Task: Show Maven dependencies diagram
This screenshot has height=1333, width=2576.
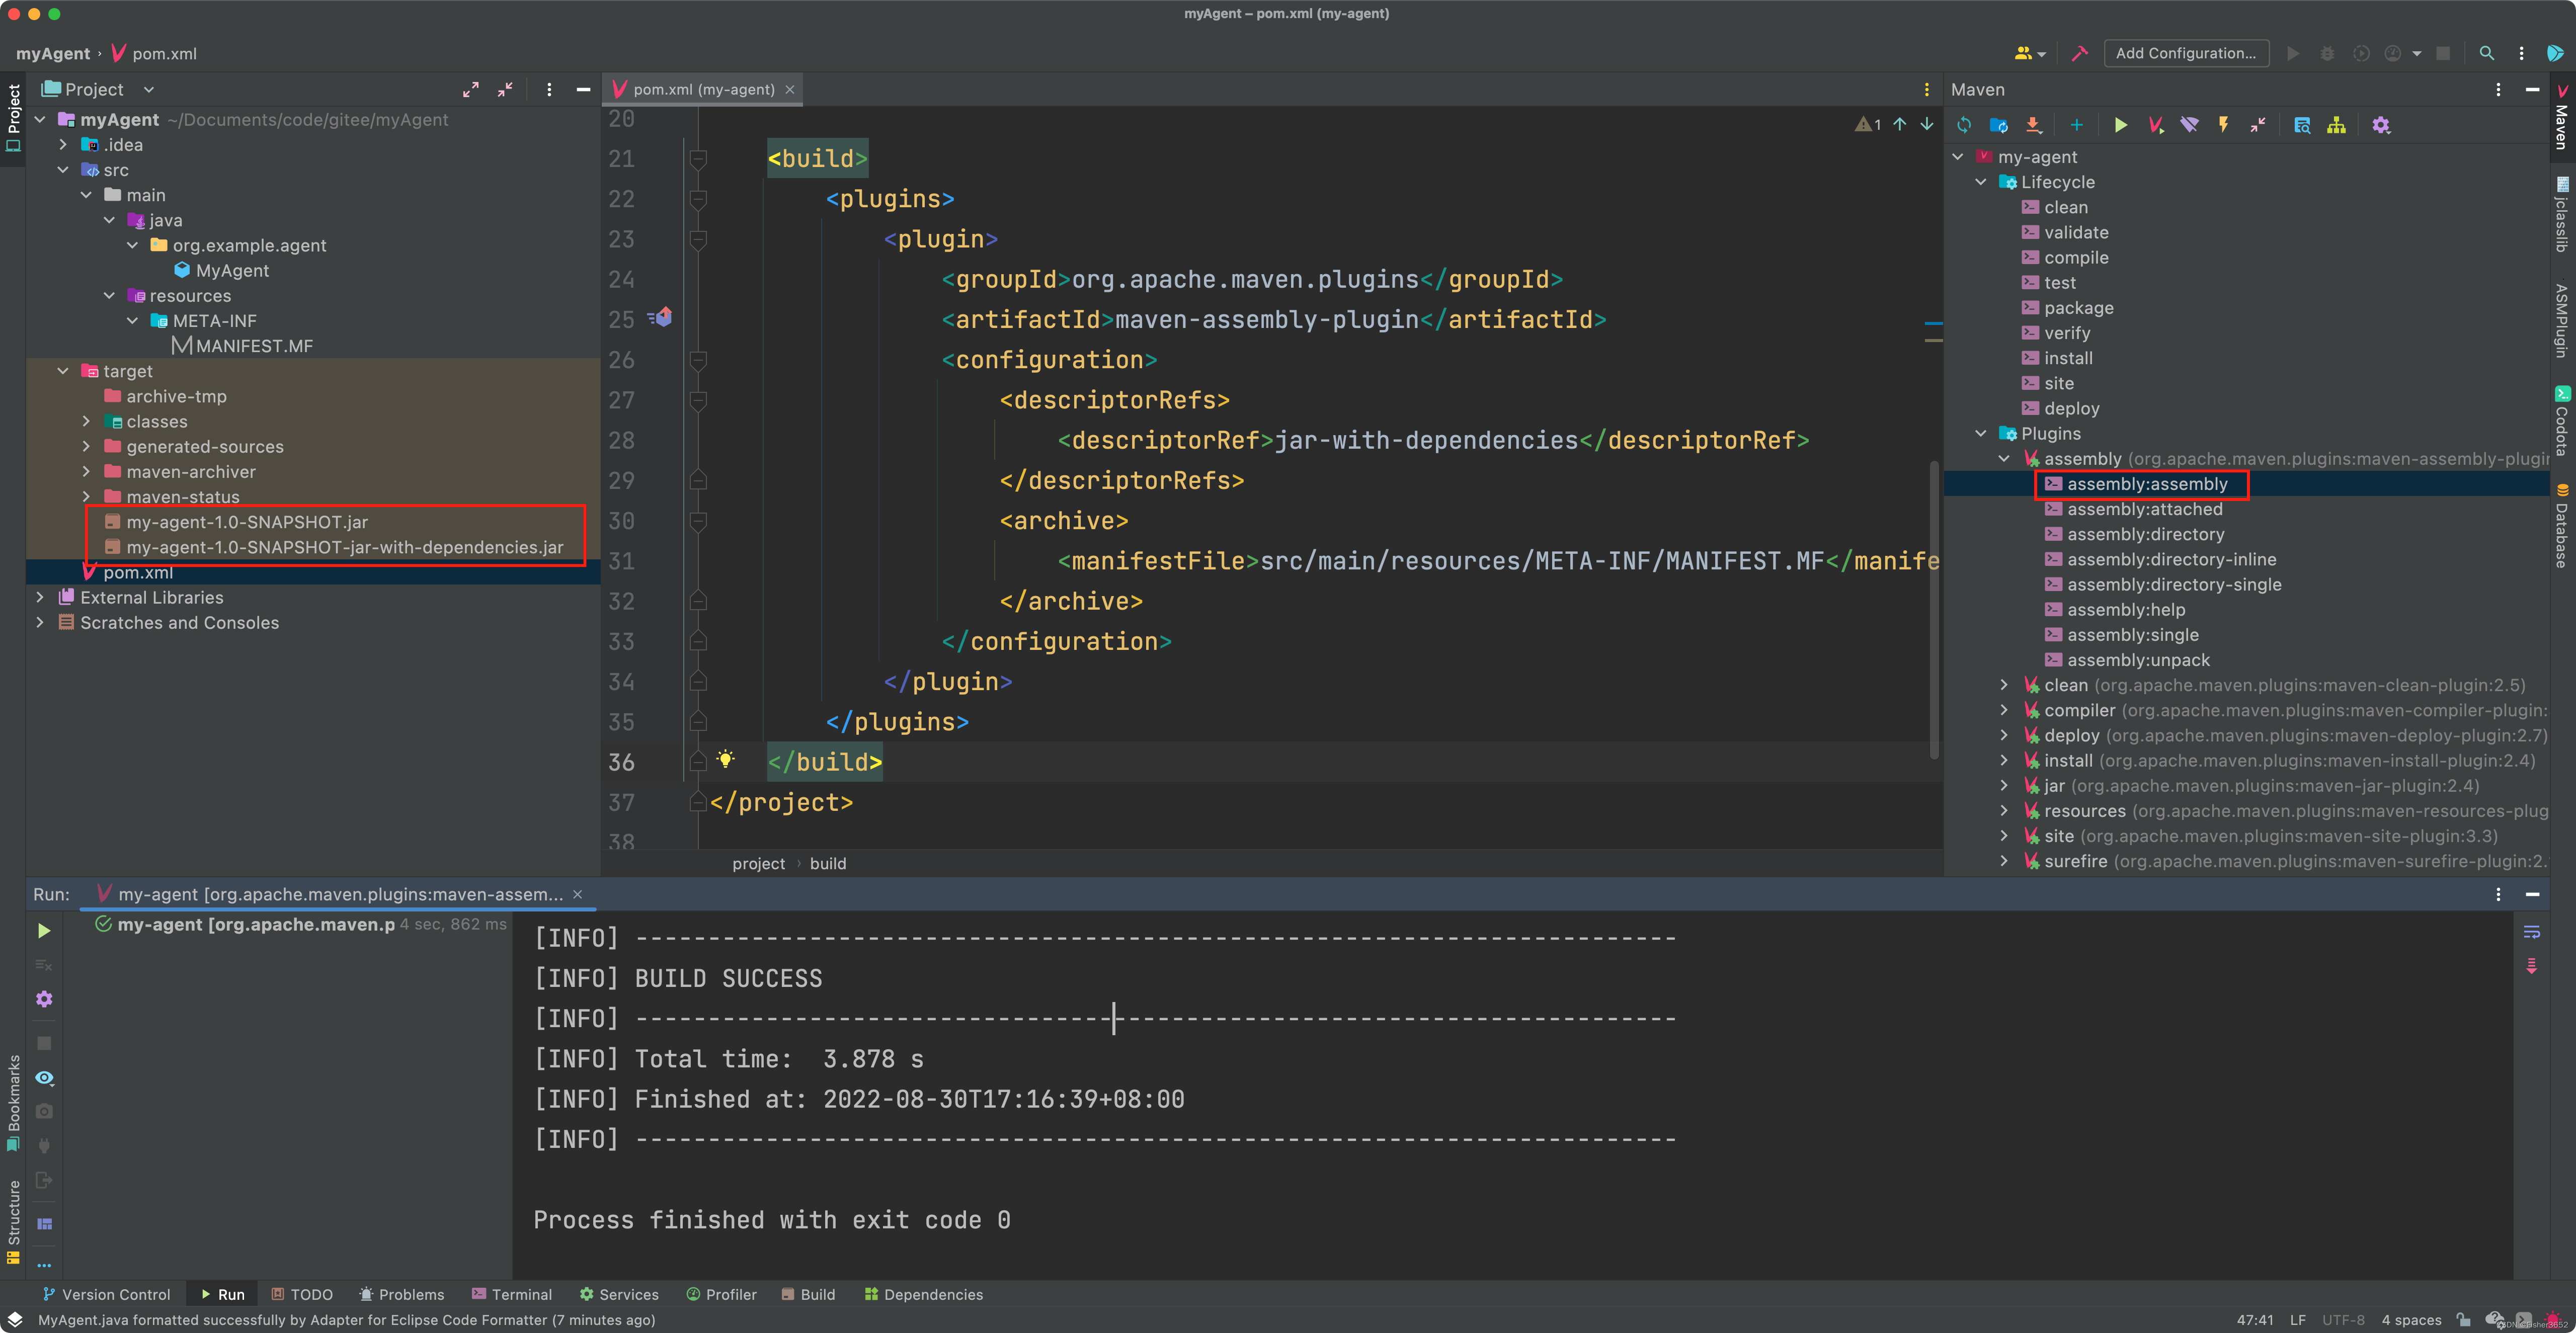Action: [x=2336, y=125]
